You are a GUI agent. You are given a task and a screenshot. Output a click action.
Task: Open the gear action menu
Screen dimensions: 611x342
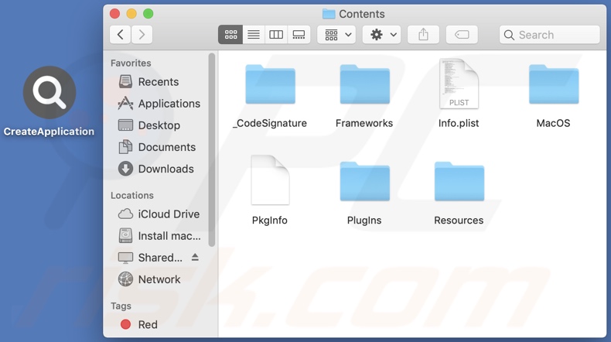[x=382, y=35]
